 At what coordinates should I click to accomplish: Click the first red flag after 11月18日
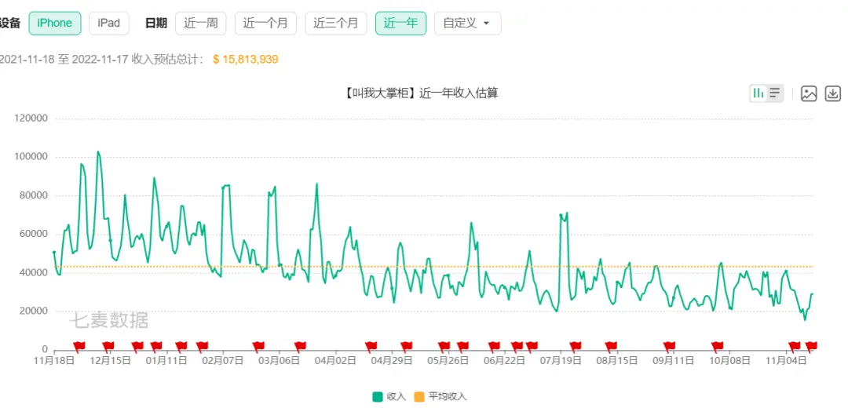(x=79, y=346)
